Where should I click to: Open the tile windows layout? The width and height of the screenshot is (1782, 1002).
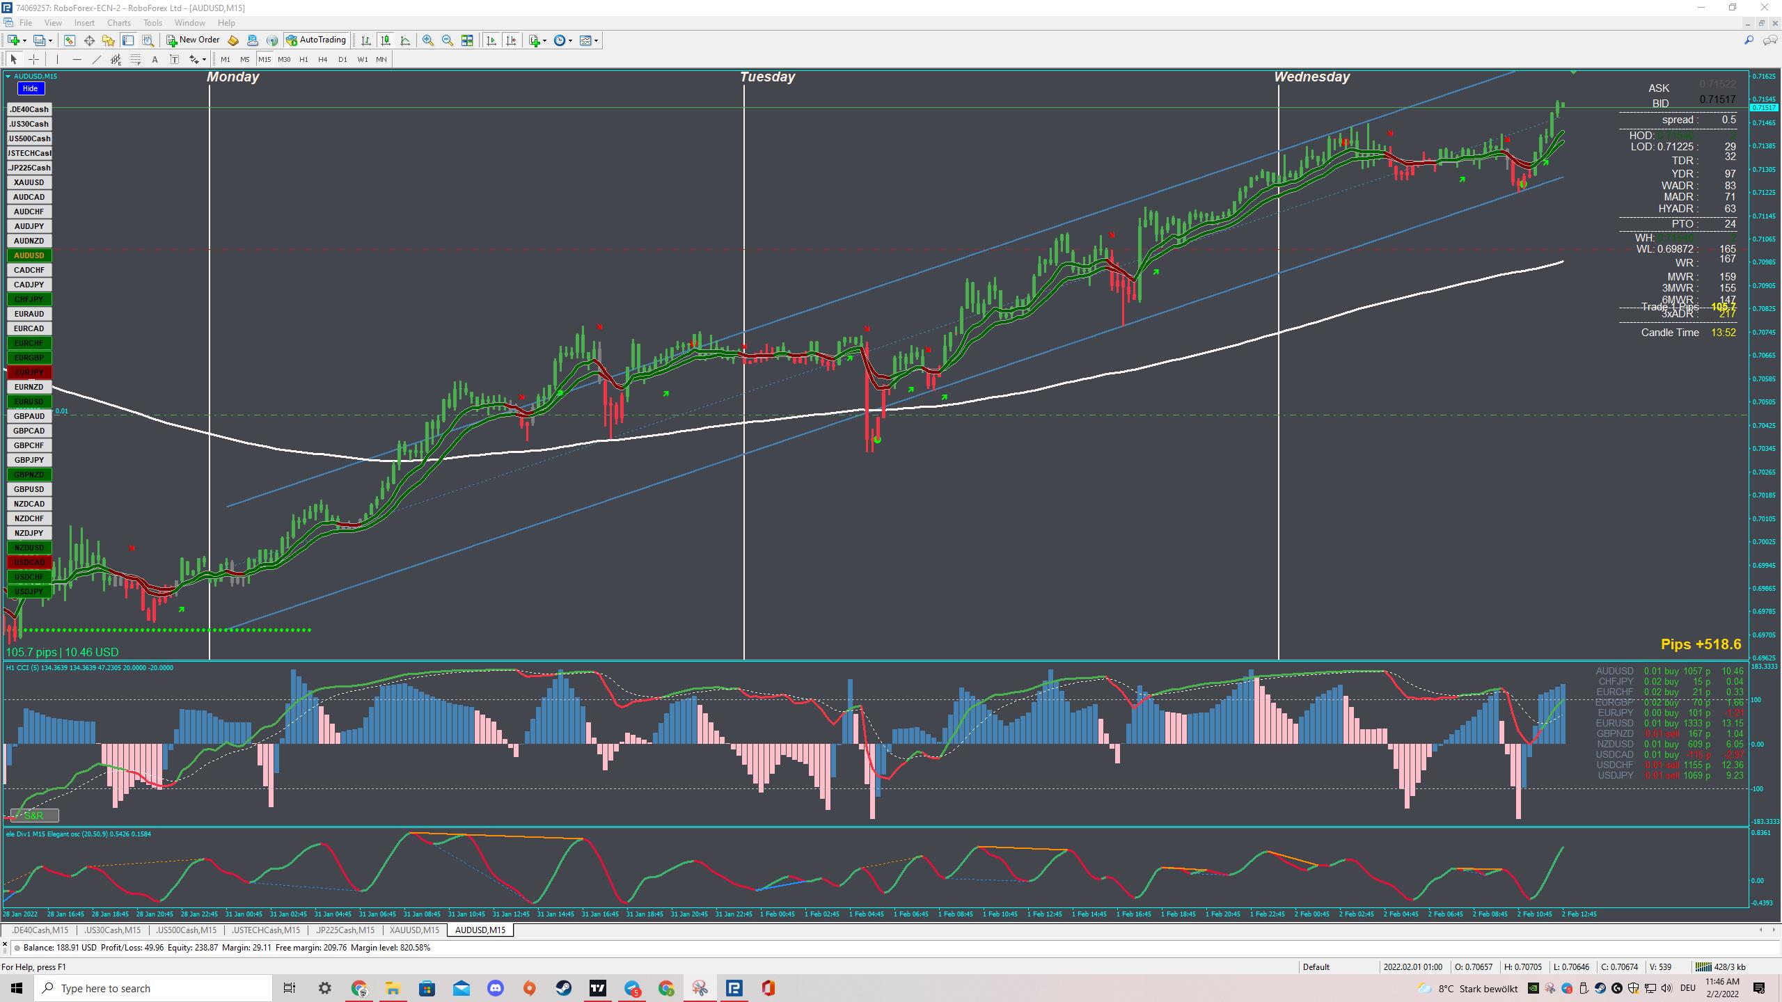[x=467, y=40]
